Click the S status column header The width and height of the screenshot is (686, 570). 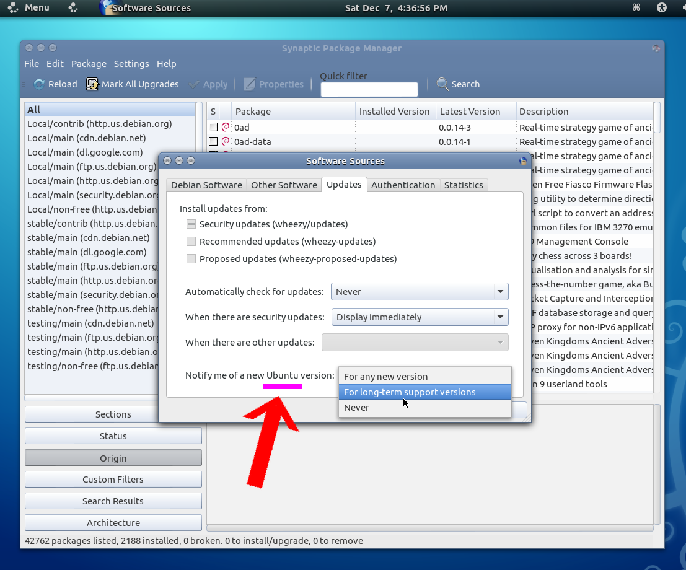(x=213, y=112)
